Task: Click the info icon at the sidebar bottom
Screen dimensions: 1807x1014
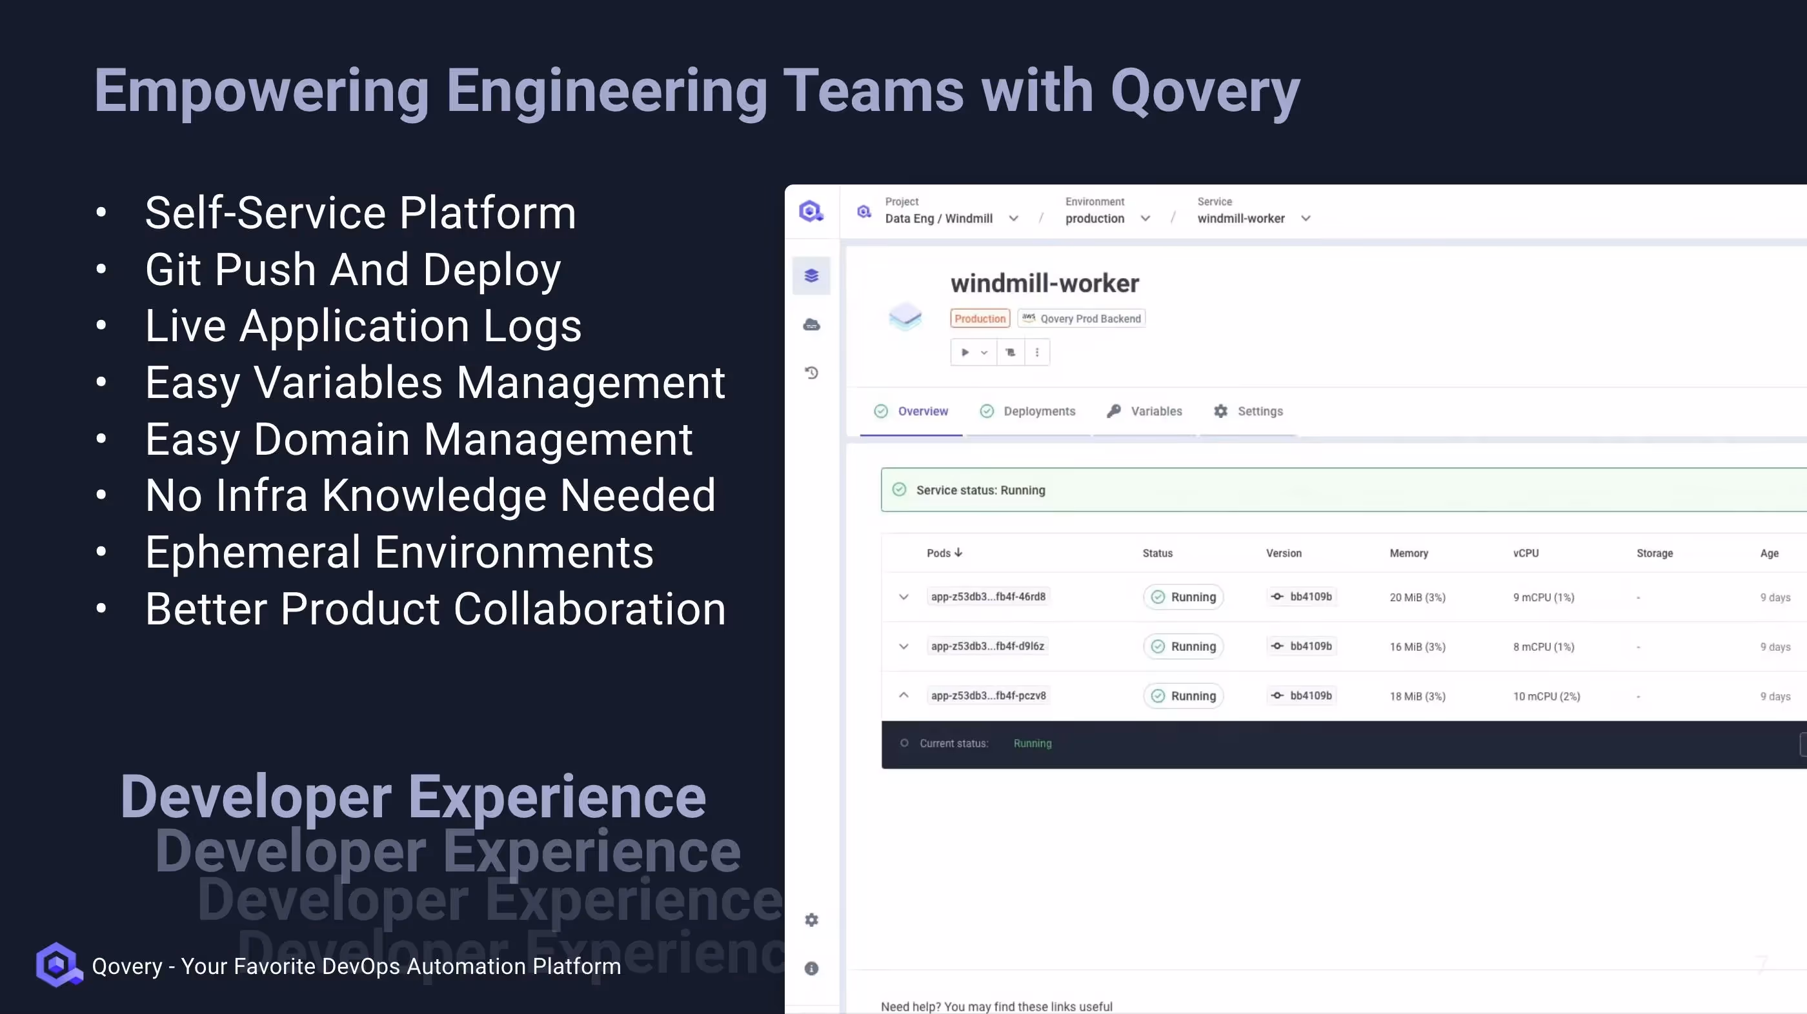Action: (812, 968)
